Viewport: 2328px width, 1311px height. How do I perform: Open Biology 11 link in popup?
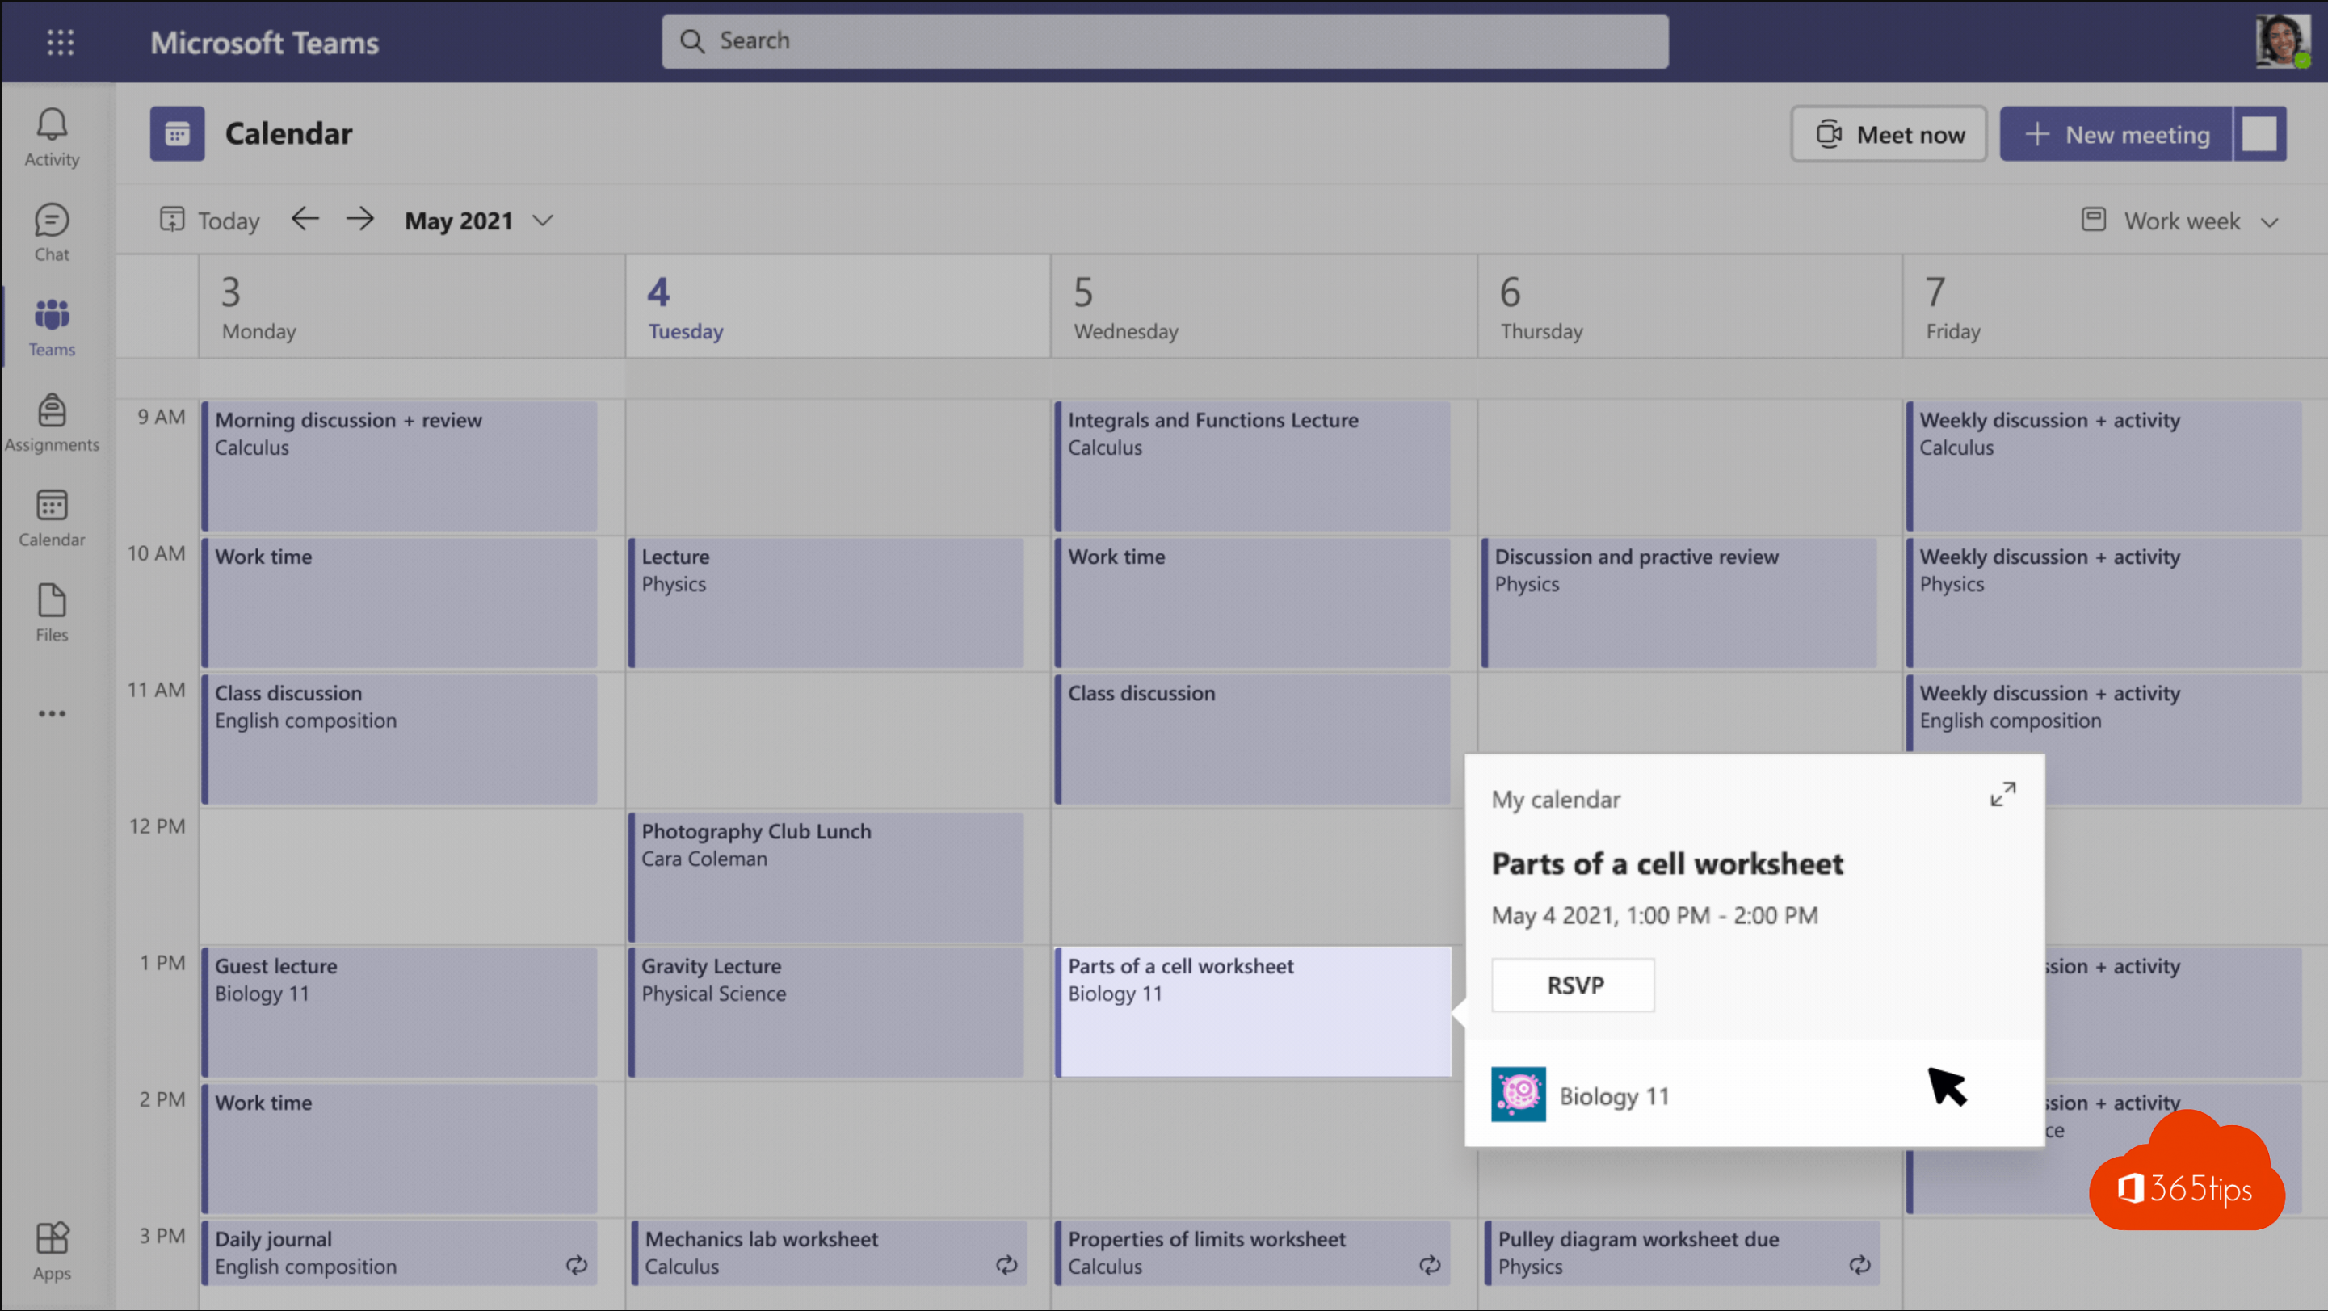click(x=1614, y=1096)
